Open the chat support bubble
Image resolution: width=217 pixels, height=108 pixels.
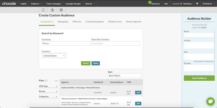pos(210,101)
